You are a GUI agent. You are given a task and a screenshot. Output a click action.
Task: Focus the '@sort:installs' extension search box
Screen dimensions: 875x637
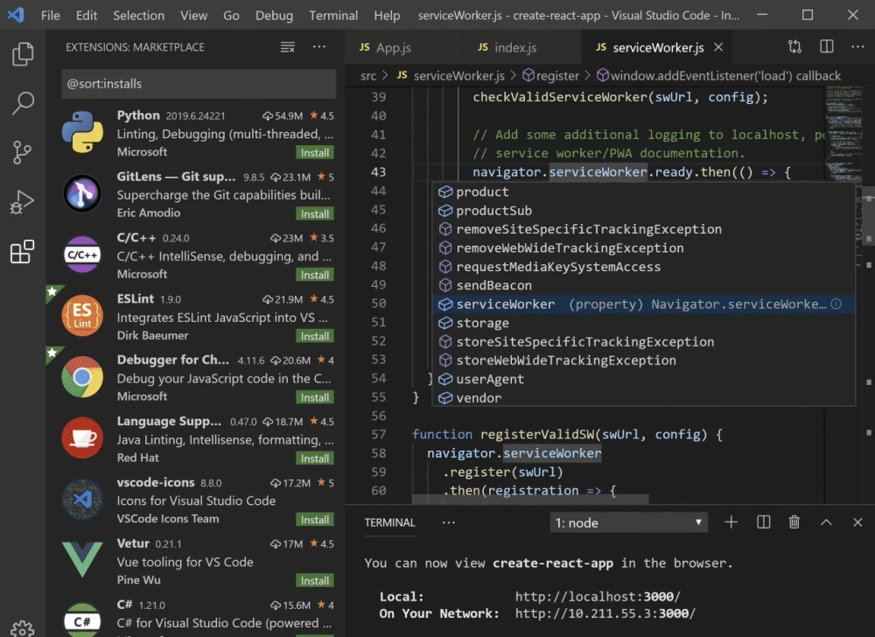[x=199, y=84]
